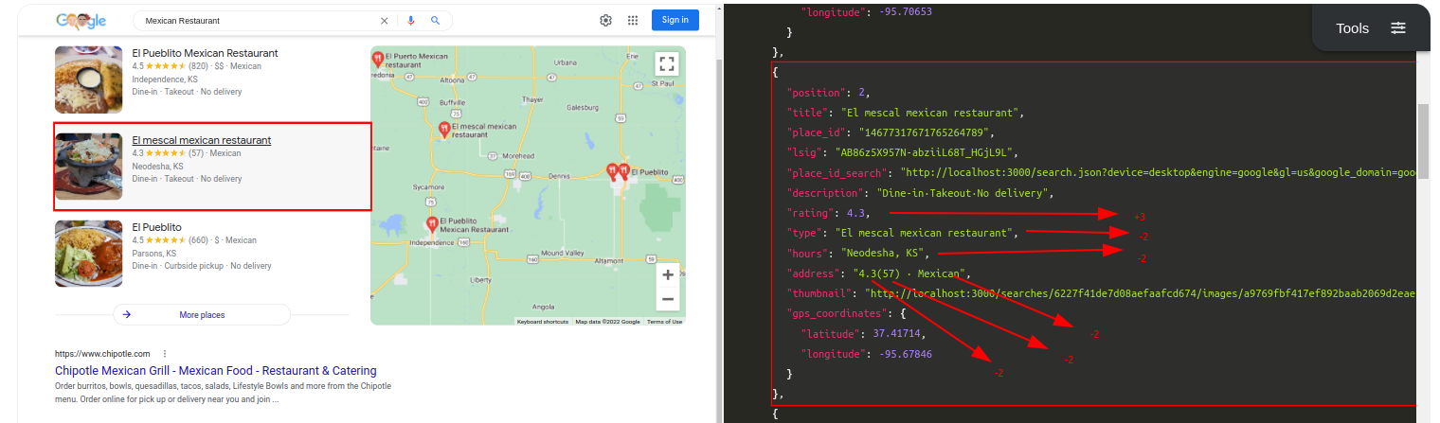Screen dimensions: 1440x423
Task: Click the More places button
Action: [201, 314]
